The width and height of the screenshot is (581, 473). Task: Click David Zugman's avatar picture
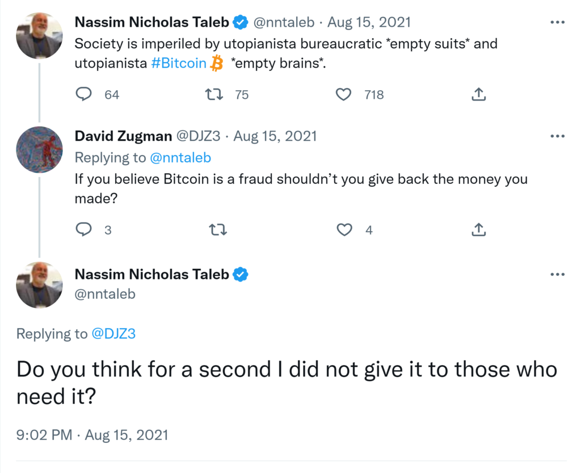pyautogui.click(x=40, y=149)
